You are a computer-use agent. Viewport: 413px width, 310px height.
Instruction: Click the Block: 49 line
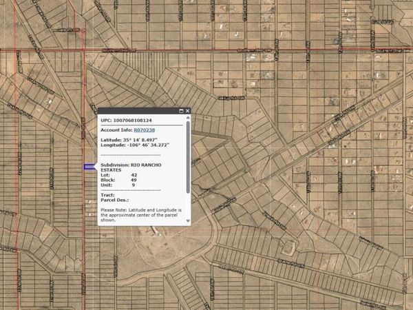pos(118,180)
